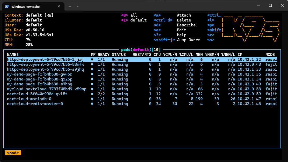
Task: Select the httpd-deployment-5f79cd7b56-88mfk pod row
Action: (x=45, y=64)
